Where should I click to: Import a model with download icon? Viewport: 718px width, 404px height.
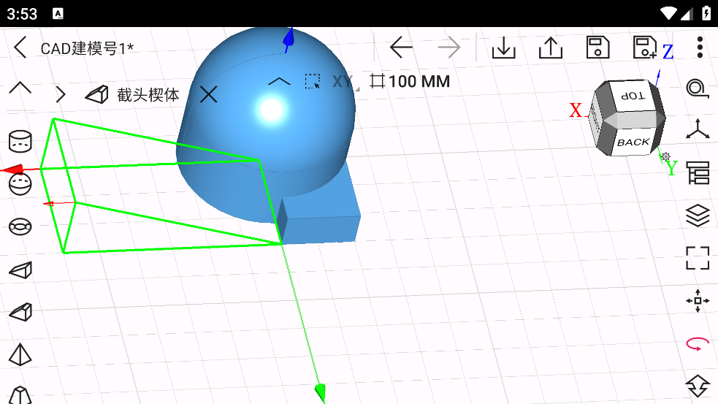(504, 47)
